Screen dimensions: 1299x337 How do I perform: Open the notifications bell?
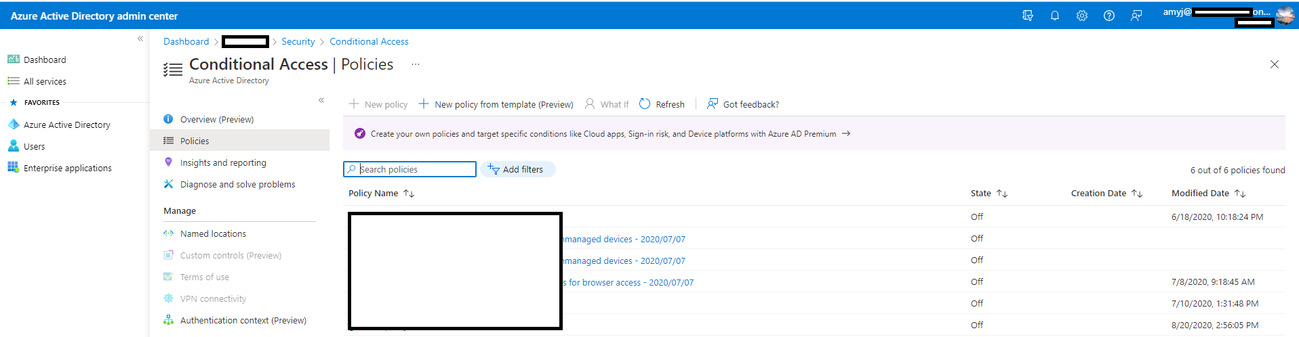point(1055,16)
